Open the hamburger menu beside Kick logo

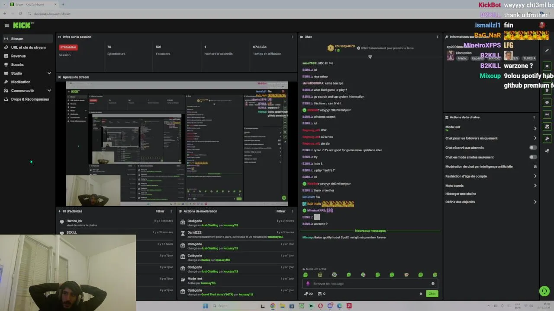(x=6, y=25)
